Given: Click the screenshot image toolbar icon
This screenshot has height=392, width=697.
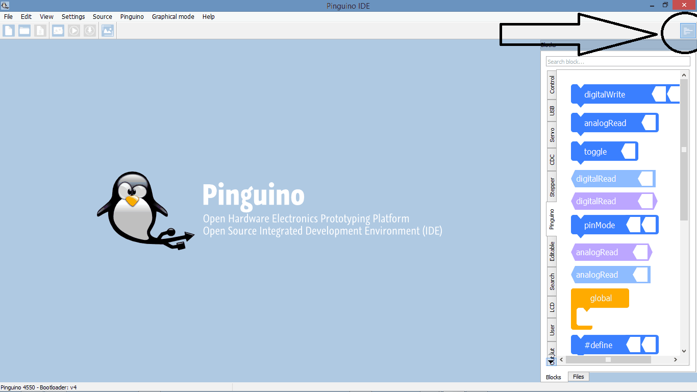Looking at the screenshot, I should click(108, 31).
